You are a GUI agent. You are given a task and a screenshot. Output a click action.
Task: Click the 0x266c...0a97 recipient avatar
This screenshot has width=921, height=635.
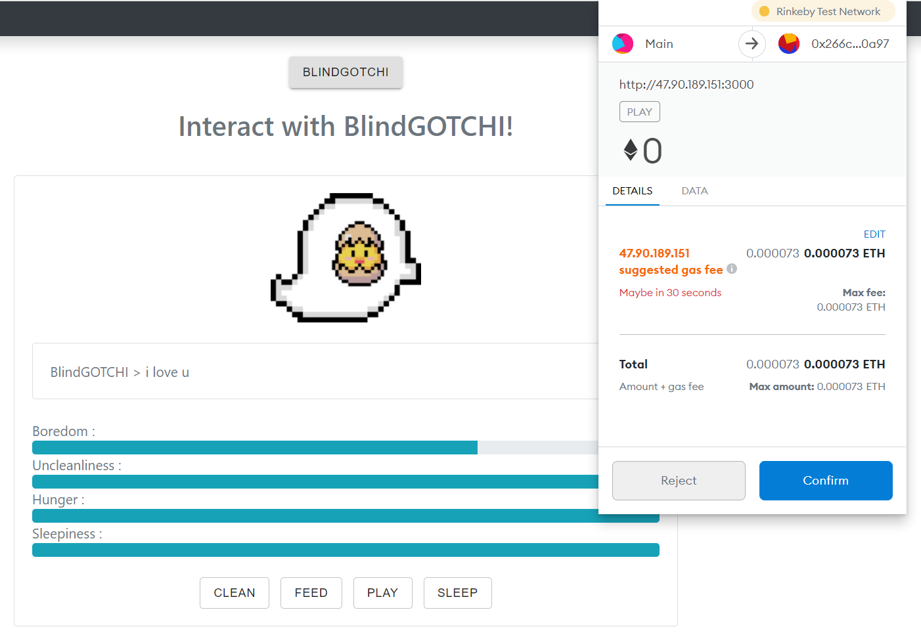tap(789, 44)
